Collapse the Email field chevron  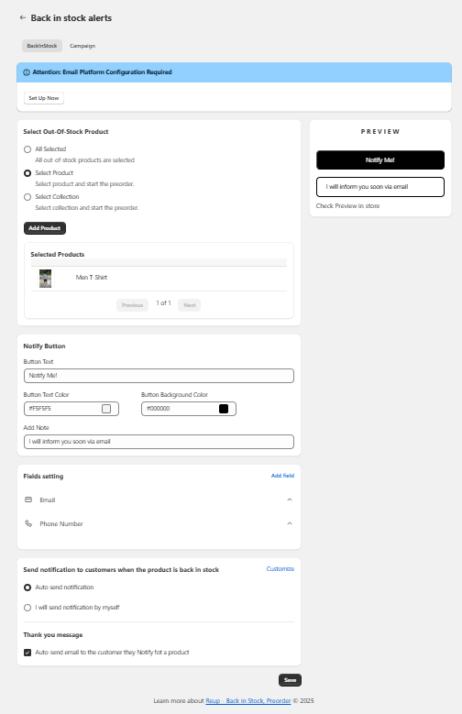pyautogui.click(x=290, y=500)
